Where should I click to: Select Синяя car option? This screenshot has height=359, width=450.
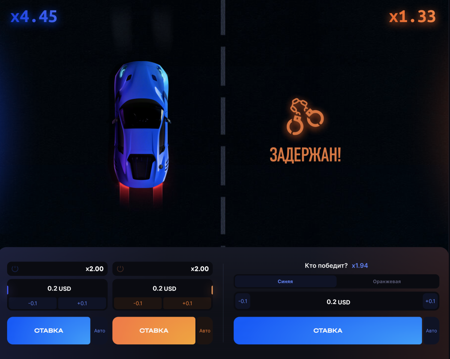click(285, 281)
